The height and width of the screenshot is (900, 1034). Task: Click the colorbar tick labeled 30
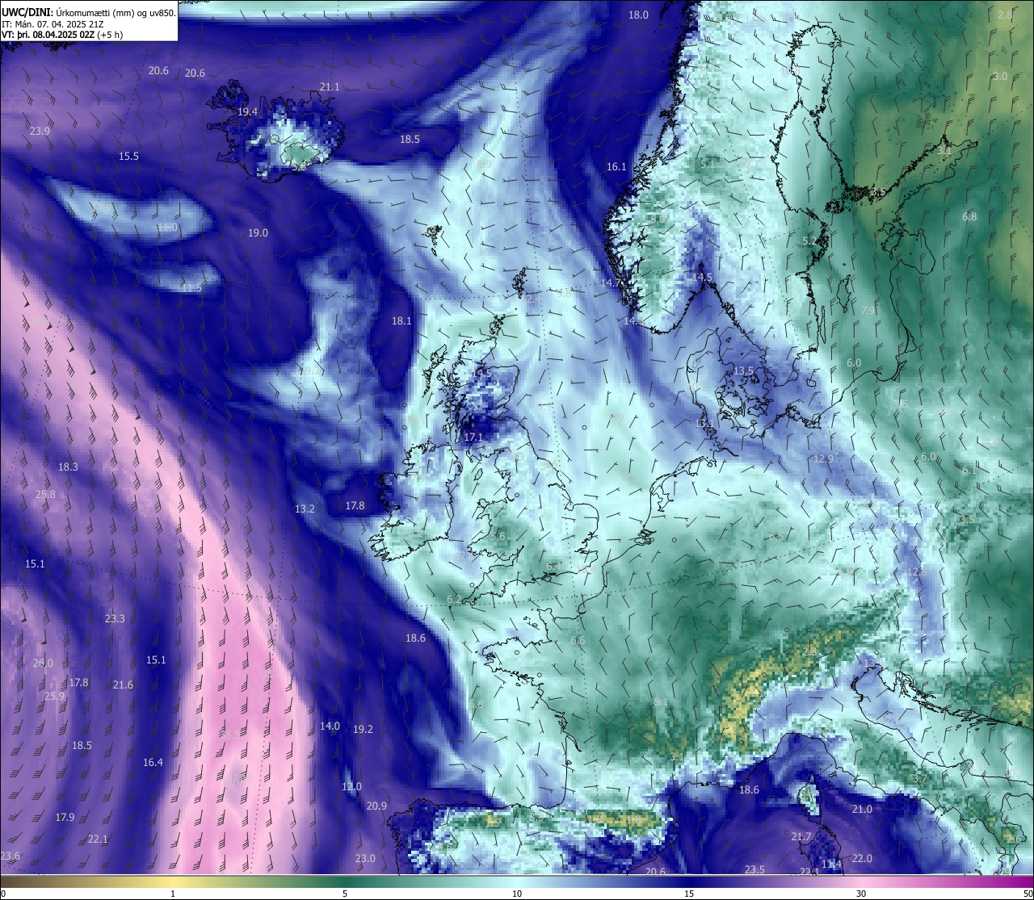pyautogui.click(x=861, y=894)
